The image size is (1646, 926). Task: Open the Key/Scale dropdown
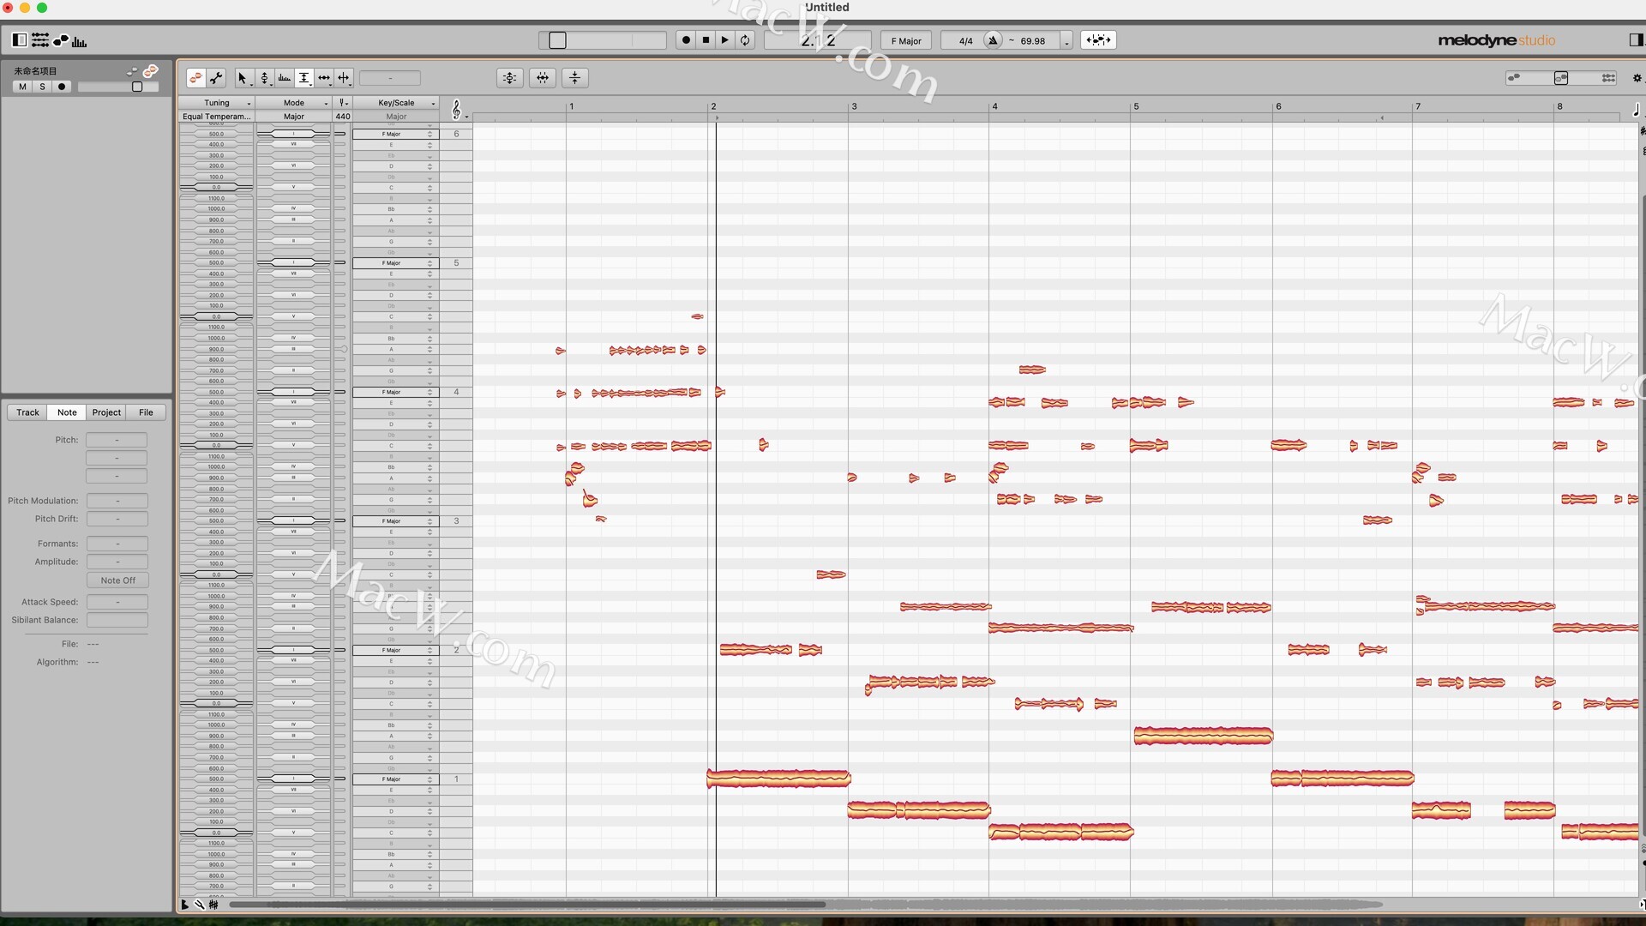click(x=396, y=103)
